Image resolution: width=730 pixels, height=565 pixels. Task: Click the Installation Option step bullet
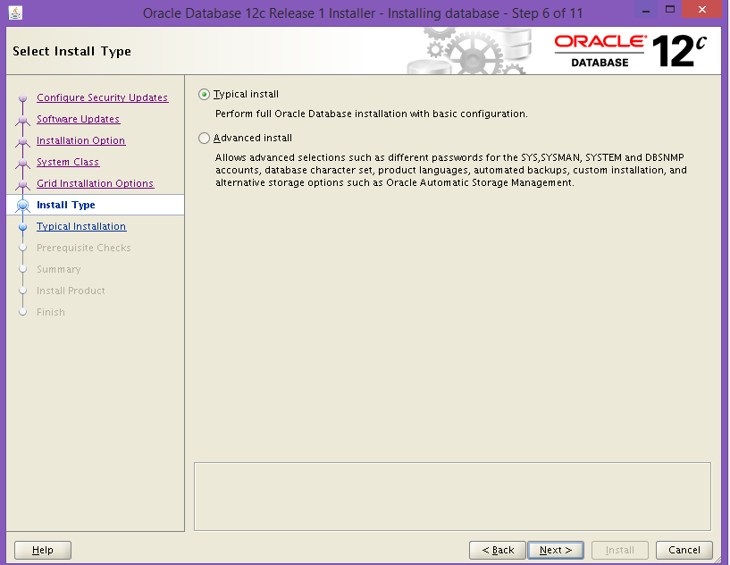pyautogui.click(x=23, y=141)
